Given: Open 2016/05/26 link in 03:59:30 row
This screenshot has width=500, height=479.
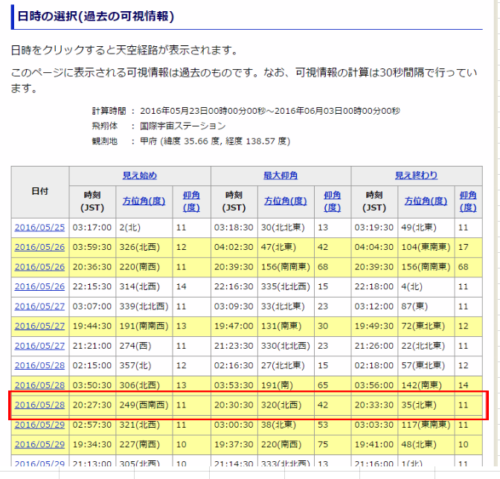Looking at the screenshot, I should tap(39, 247).
